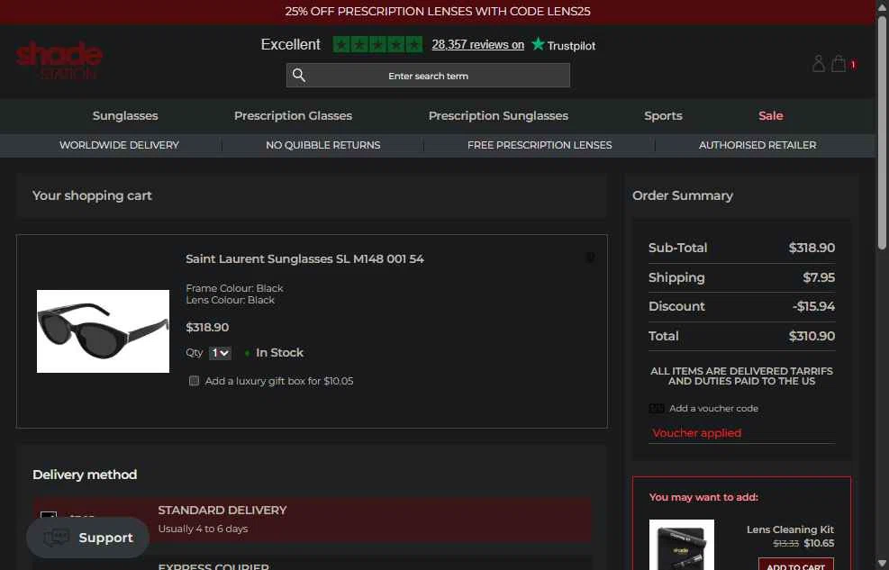Click the In Stock status text

pyautogui.click(x=279, y=352)
